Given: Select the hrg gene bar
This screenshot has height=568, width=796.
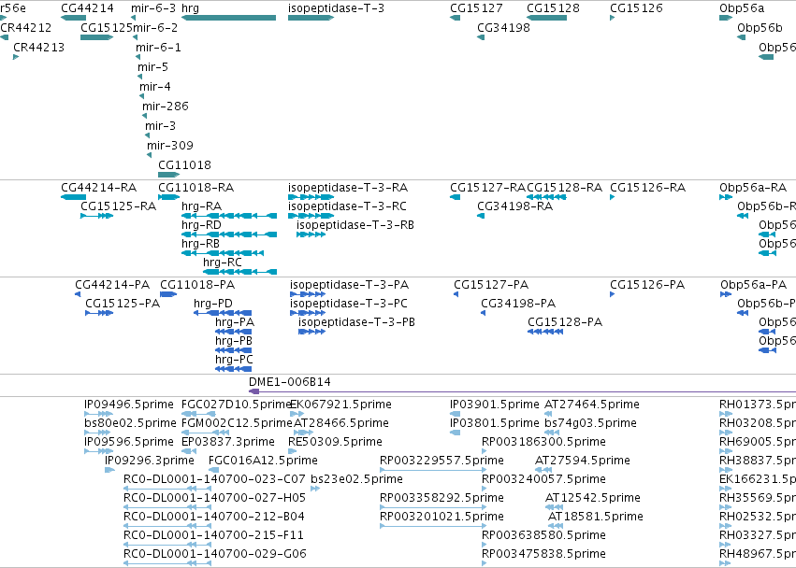Looking at the screenshot, I should pyautogui.click(x=228, y=18).
